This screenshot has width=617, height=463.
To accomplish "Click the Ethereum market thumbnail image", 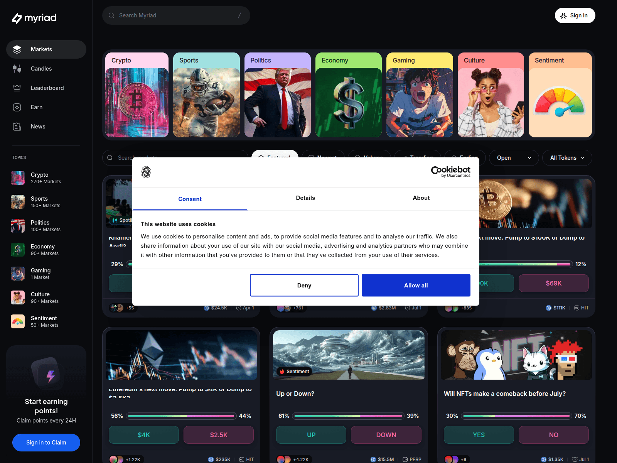I will pyautogui.click(x=181, y=355).
